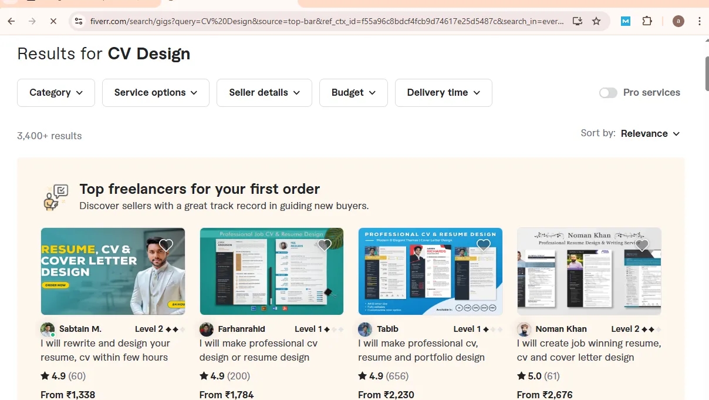This screenshot has height=400, width=709.
Task: Go back to the previous page
Action: [x=11, y=21]
